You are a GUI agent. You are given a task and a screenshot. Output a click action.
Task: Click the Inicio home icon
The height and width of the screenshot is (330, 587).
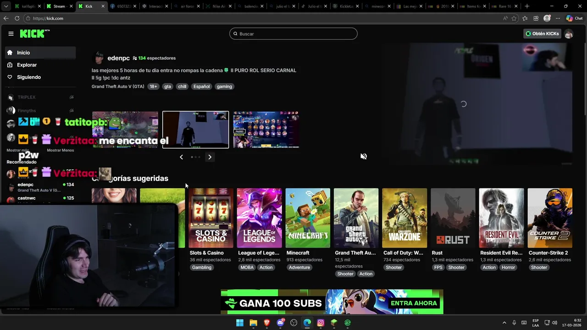(10, 53)
